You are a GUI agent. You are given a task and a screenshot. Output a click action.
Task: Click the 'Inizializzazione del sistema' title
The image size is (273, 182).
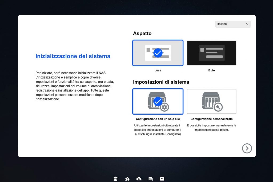[x=73, y=56]
